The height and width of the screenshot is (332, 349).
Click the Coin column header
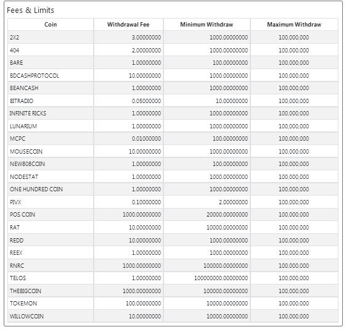pyautogui.click(x=51, y=24)
